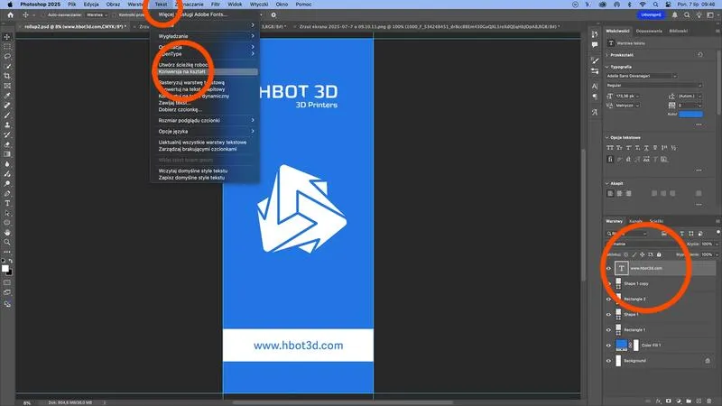Viewport: 722px width, 406px height.
Task: Click the foreground color swatch in toolbar
Action: click(5, 268)
